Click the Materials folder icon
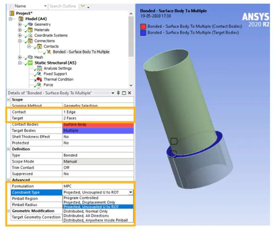The width and height of the screenshot is (273, 231). click(x=30, y=30)
